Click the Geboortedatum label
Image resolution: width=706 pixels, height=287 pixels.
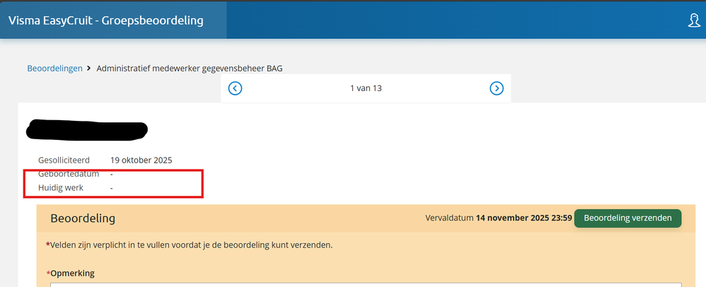pos(69,174)
